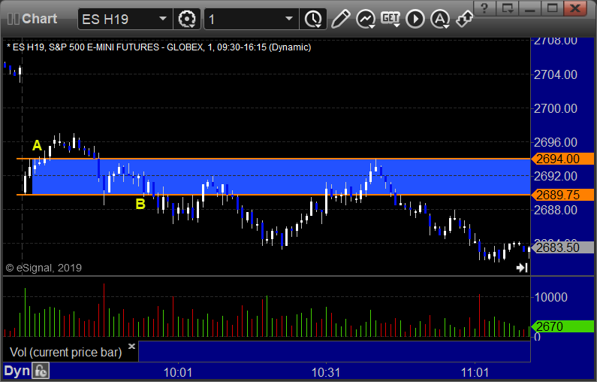This screenshot has height=382, width=597.
Task: Open the time template clock icon
Action: pyautogui.click(x=313, y=19)
